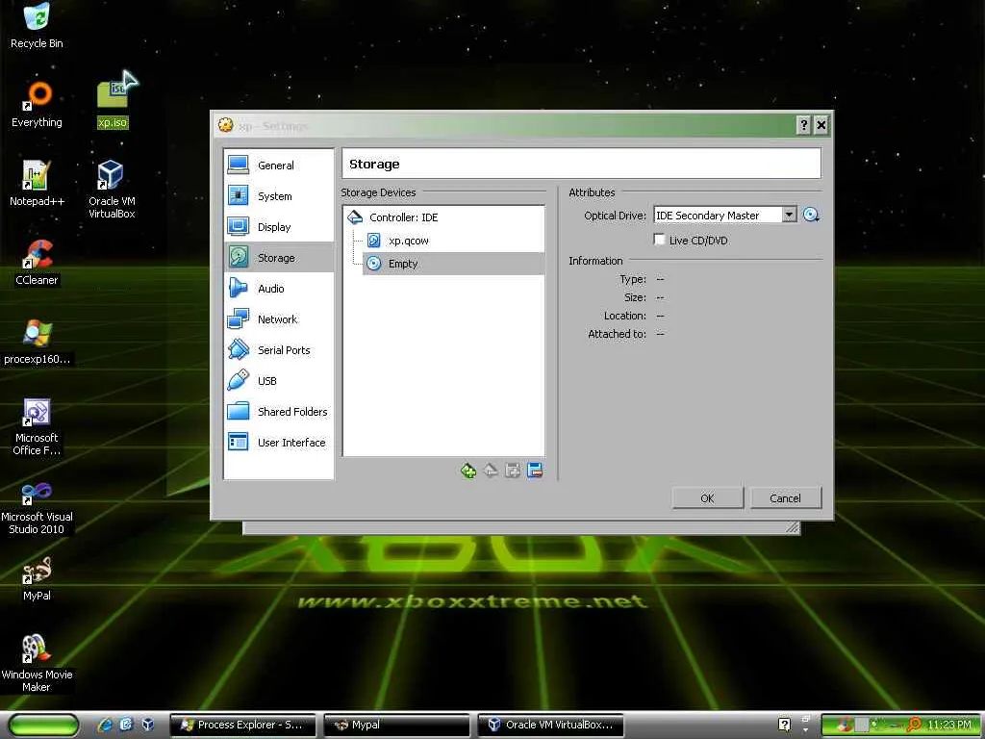Image resolution: width=985 pixels, height=739 pixels.
Task: Select Controller: IDE in storage tree
Action: (x=443, y=217)
